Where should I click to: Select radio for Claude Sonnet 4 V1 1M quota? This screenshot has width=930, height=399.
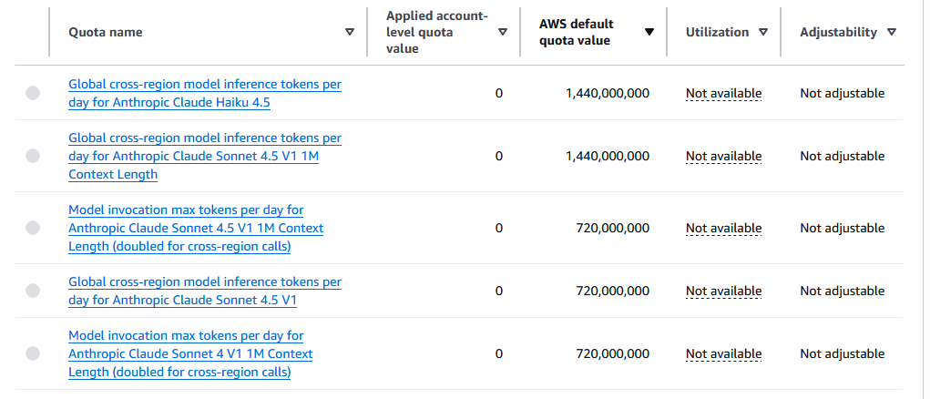tap(34, 353)
